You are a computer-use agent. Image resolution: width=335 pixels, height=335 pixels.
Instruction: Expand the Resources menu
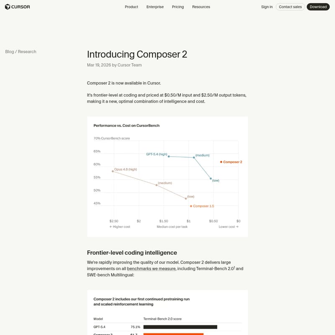coord(201,7)
